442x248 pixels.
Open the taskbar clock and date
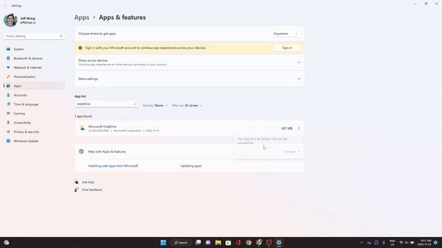(425, 242)
